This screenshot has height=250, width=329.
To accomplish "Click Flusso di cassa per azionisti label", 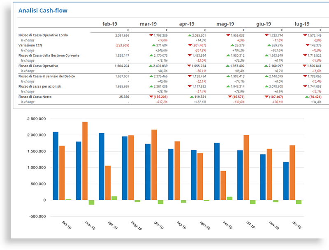I will (x=40, y=86).
